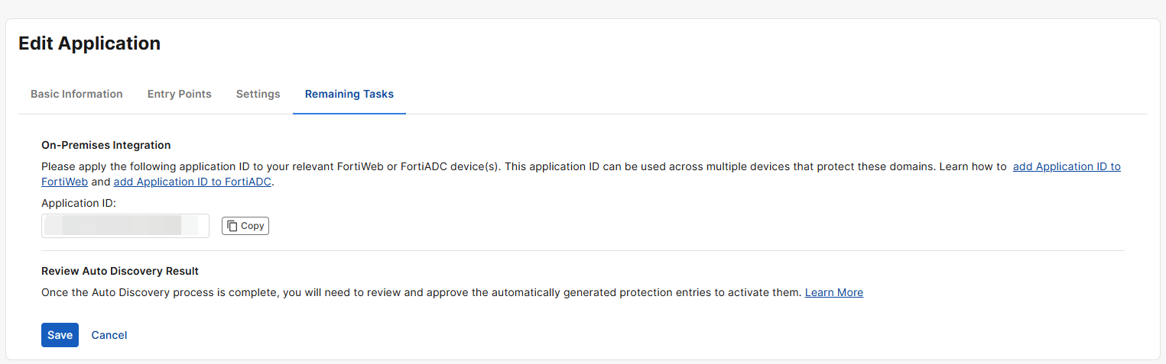Click inside the Application ID field
Screen dimensions: 1166x364
click(x=125, y=226)
